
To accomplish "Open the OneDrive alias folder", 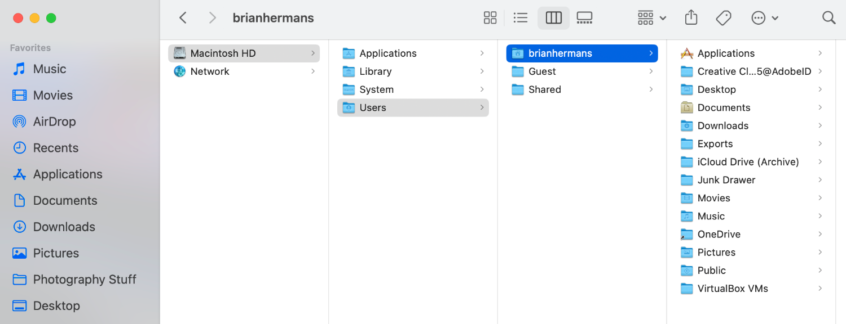I will [x=751, y=234].
